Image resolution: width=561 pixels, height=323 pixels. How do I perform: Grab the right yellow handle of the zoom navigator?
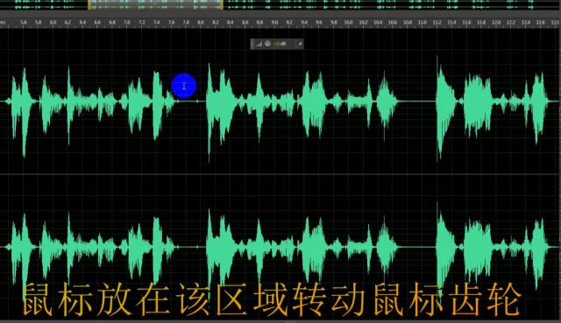click(222, 5)
